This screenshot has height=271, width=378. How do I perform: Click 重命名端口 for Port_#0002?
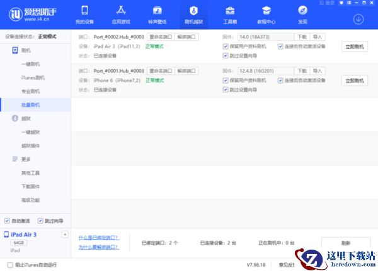coord(161,37)
